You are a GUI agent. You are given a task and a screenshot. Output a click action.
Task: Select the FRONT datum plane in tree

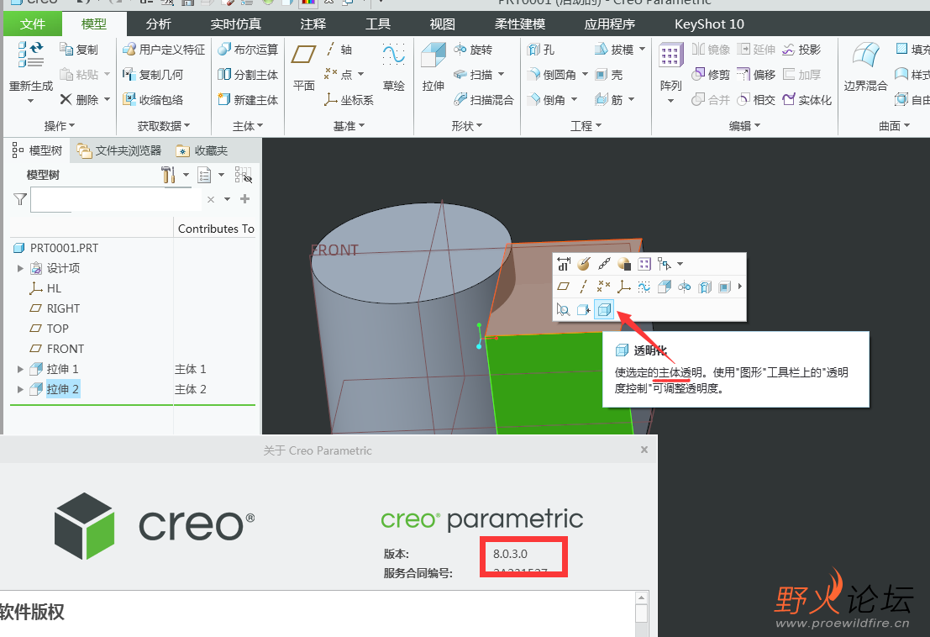(57, 349)
